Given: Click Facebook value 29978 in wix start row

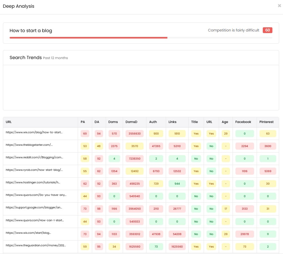Looking at the screenshot, I should point(245,234).
